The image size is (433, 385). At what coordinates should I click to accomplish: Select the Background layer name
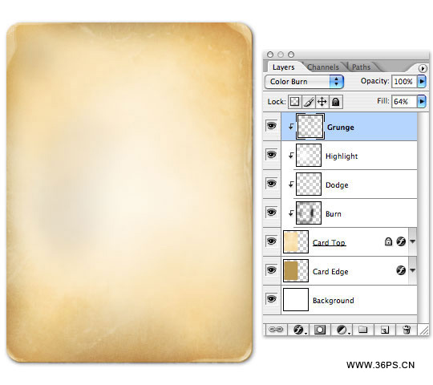coord(334,301)
